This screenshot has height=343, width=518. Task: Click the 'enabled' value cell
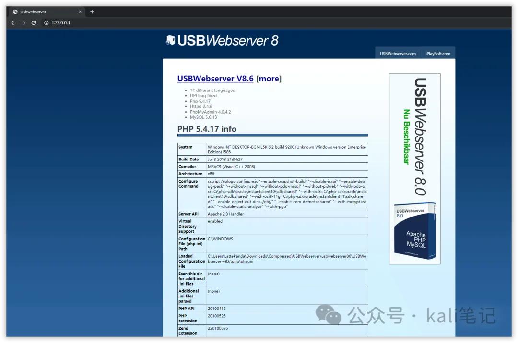click(215, 221)
